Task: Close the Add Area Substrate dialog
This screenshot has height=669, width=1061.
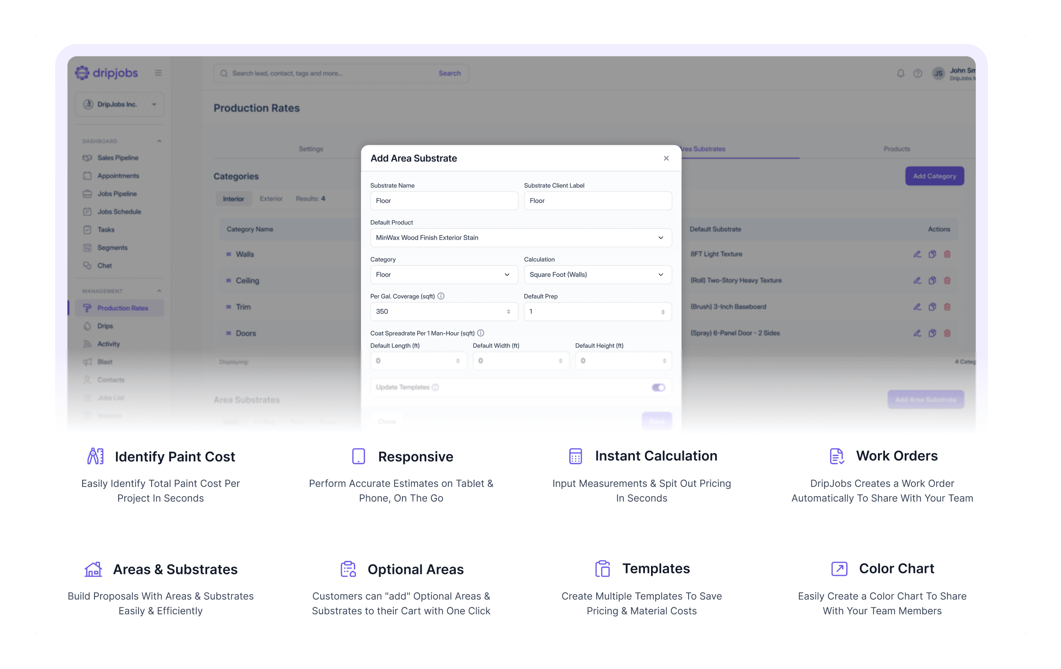Action: tap(666, 158)
